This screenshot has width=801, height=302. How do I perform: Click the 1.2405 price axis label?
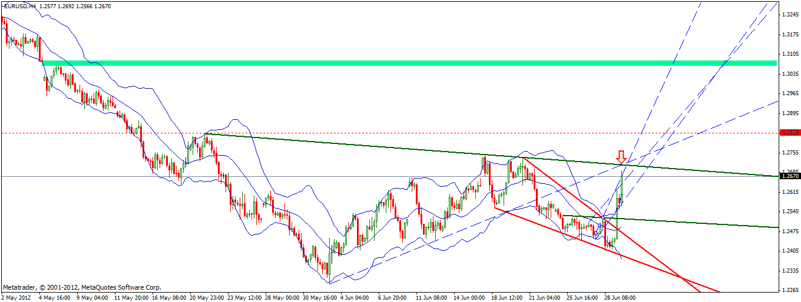(789, 251)
